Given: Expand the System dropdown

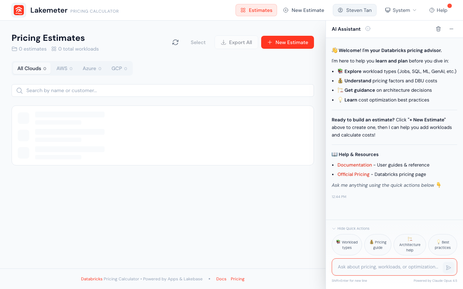Looking at the screenshot, I should click(x=400, y=10).
